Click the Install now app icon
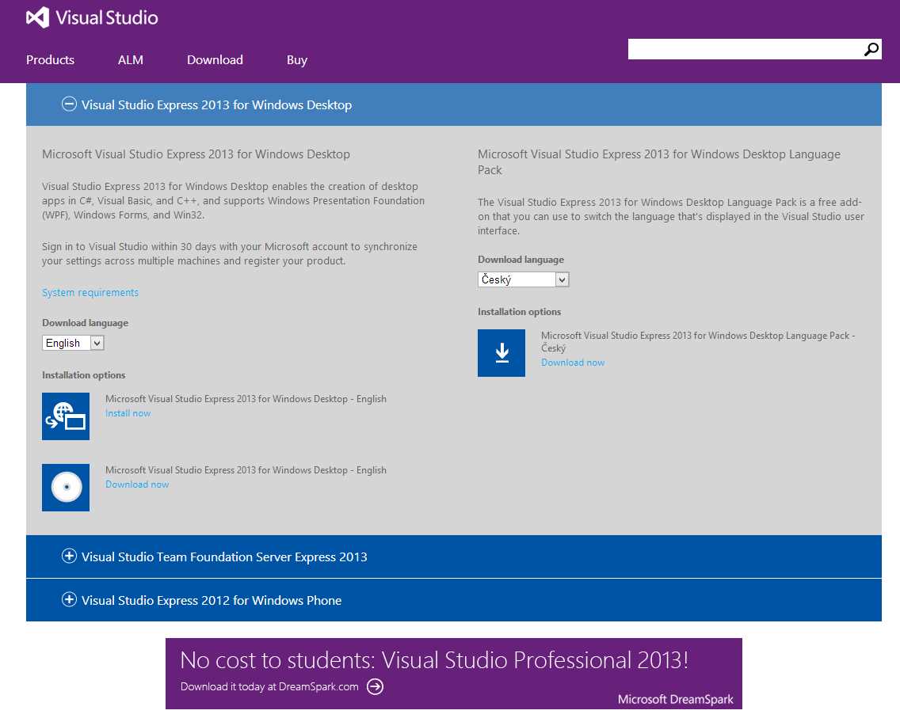900x718 pixels. coord(66,416)
